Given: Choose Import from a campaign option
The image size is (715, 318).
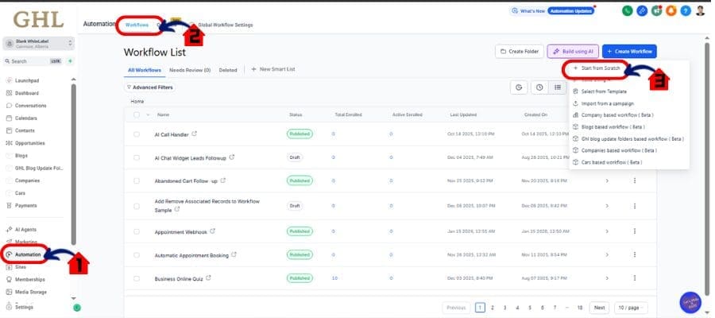Looking at the screenshot, I should pyautogui.click(x=608, y=103).
